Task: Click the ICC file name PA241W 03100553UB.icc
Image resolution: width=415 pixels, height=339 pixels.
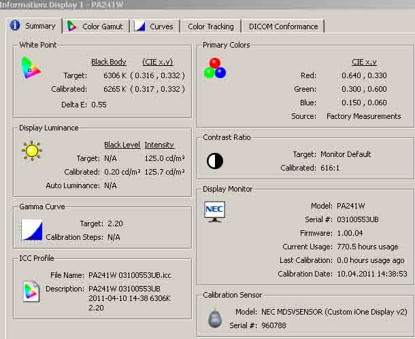Action: (x=129, y=275)
